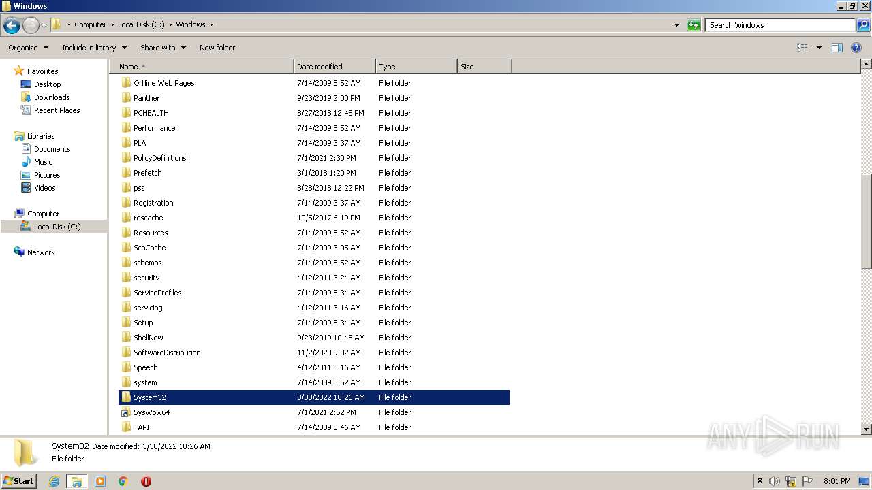Open the Share with menu

click(x=163, y=48)
